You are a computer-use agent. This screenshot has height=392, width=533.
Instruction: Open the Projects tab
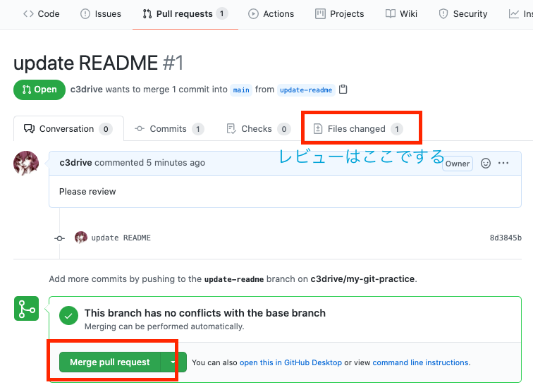pyautogui.click(x=339, y=14)
